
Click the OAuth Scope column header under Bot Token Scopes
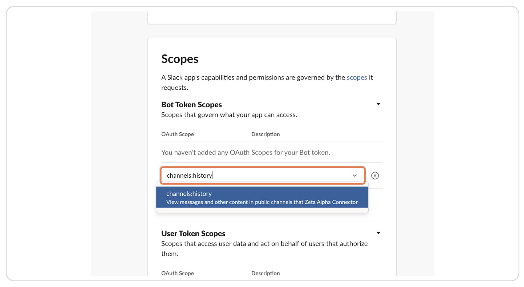tap(178, 134)
